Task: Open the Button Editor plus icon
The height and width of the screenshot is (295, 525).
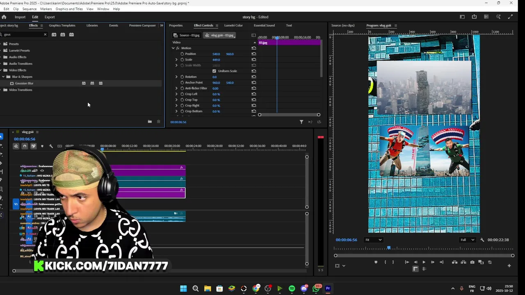Action: click(x=509, y=265)
